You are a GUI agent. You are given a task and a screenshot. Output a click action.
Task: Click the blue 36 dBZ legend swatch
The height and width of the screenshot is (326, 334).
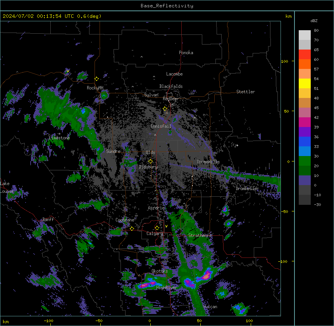305,141
